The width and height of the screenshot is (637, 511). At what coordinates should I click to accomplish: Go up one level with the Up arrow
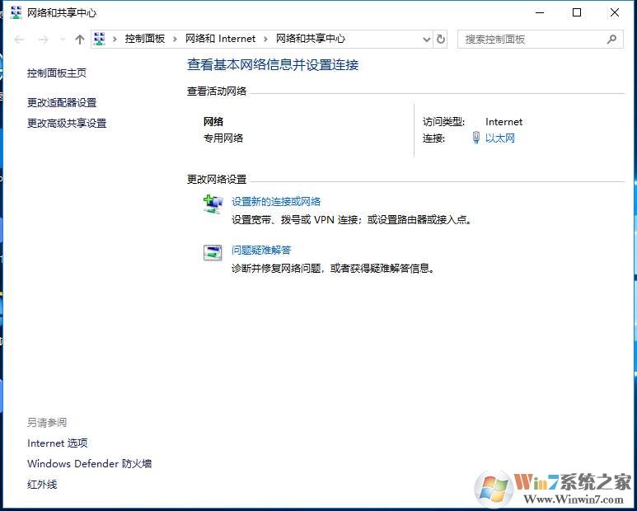pos(80,40)
